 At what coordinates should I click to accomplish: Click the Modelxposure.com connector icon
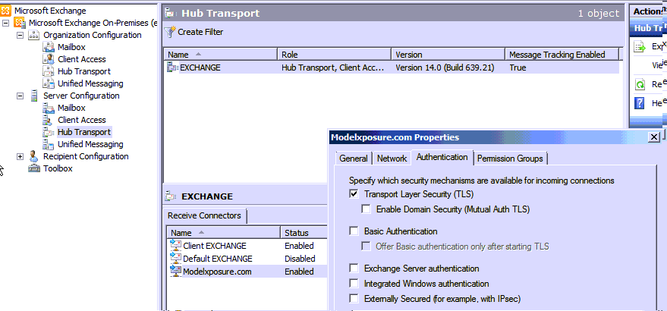175,271
